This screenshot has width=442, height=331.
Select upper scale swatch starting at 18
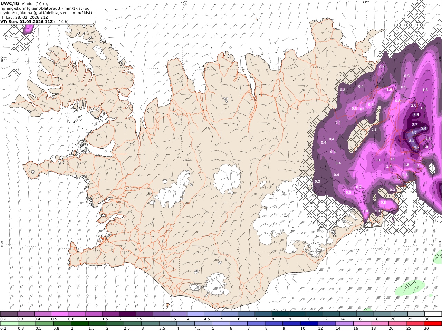tap(383, 314)
